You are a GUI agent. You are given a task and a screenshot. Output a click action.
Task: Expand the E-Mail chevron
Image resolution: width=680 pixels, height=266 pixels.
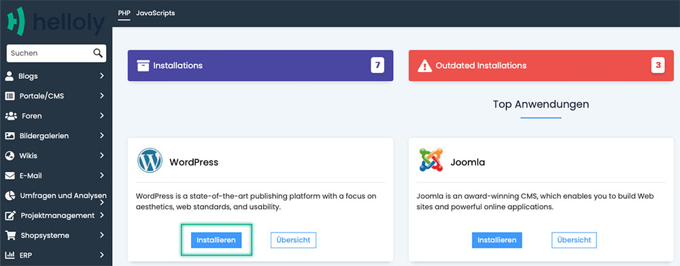pos(102,176)
